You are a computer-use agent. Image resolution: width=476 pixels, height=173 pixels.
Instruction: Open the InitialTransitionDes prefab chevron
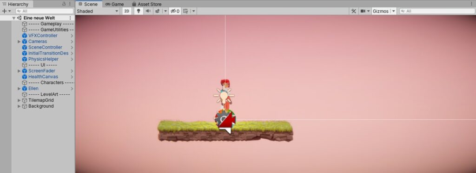click(72, 53)
